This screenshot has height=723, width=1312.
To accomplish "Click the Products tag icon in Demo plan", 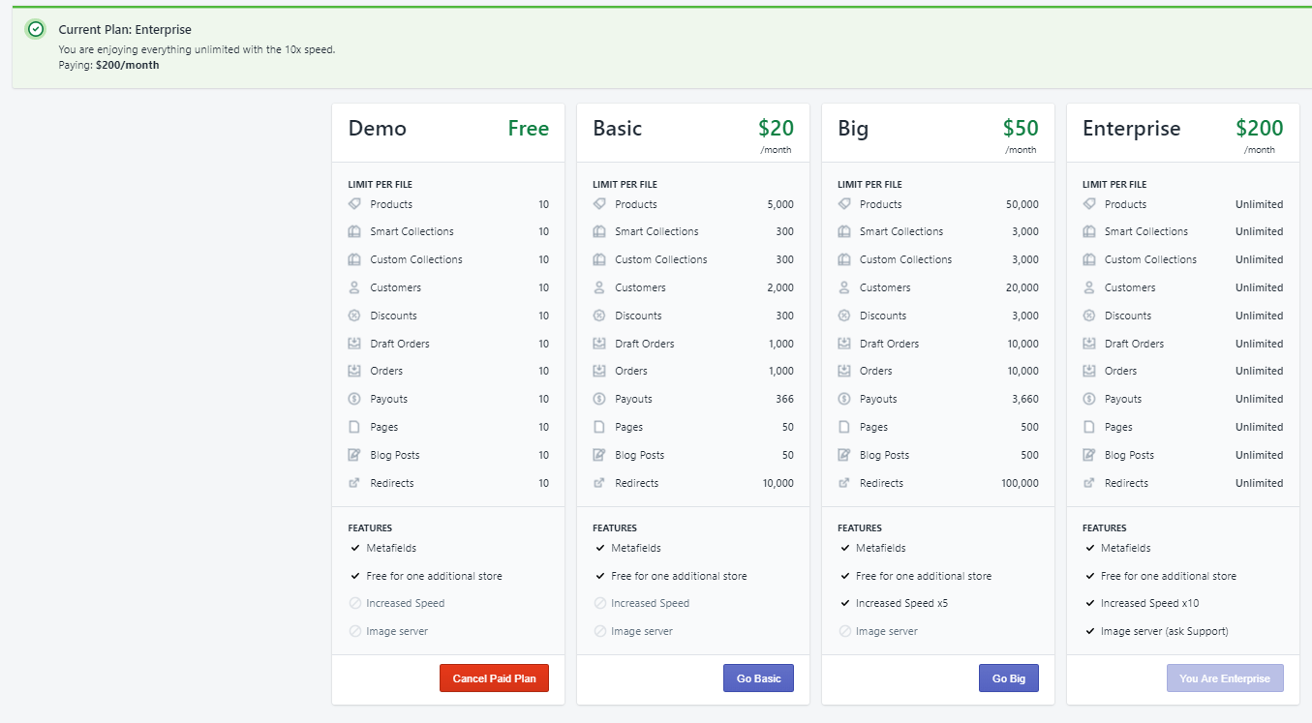I will point(354,204).
